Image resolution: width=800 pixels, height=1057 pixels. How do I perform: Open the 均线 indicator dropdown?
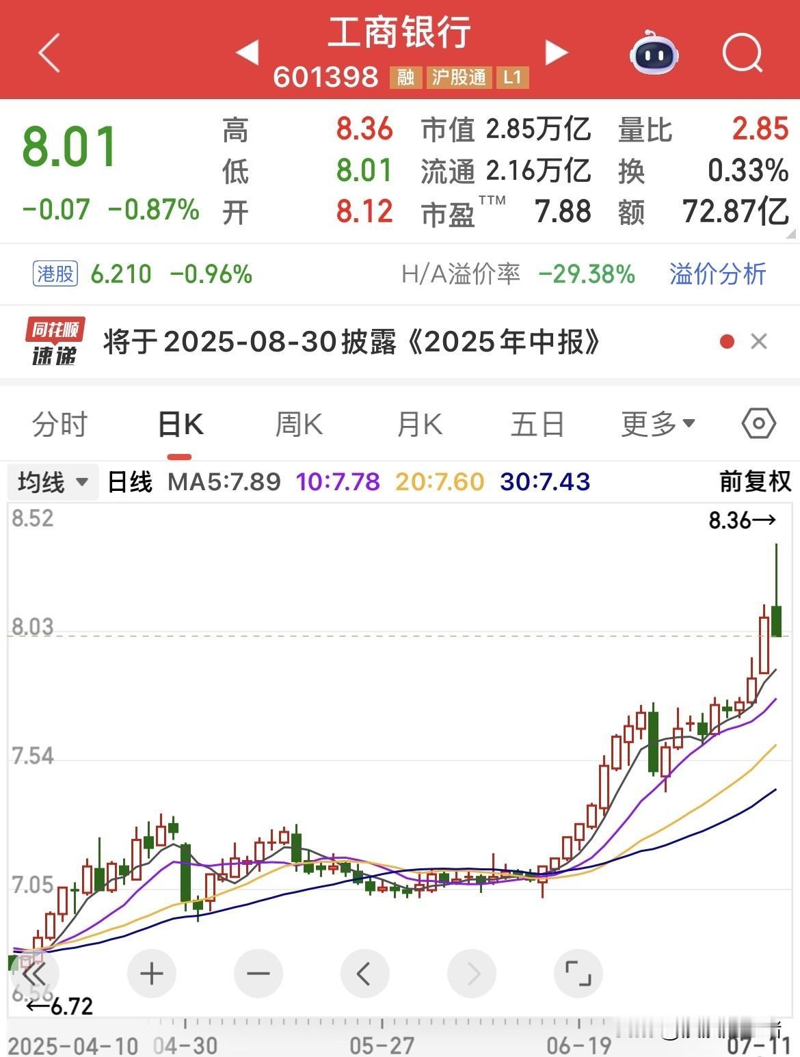pos(53,482)
